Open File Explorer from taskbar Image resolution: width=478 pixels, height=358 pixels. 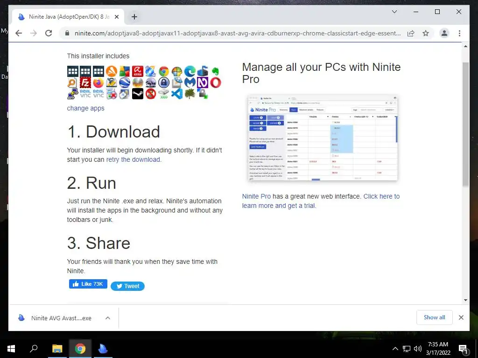pos(57,349)
